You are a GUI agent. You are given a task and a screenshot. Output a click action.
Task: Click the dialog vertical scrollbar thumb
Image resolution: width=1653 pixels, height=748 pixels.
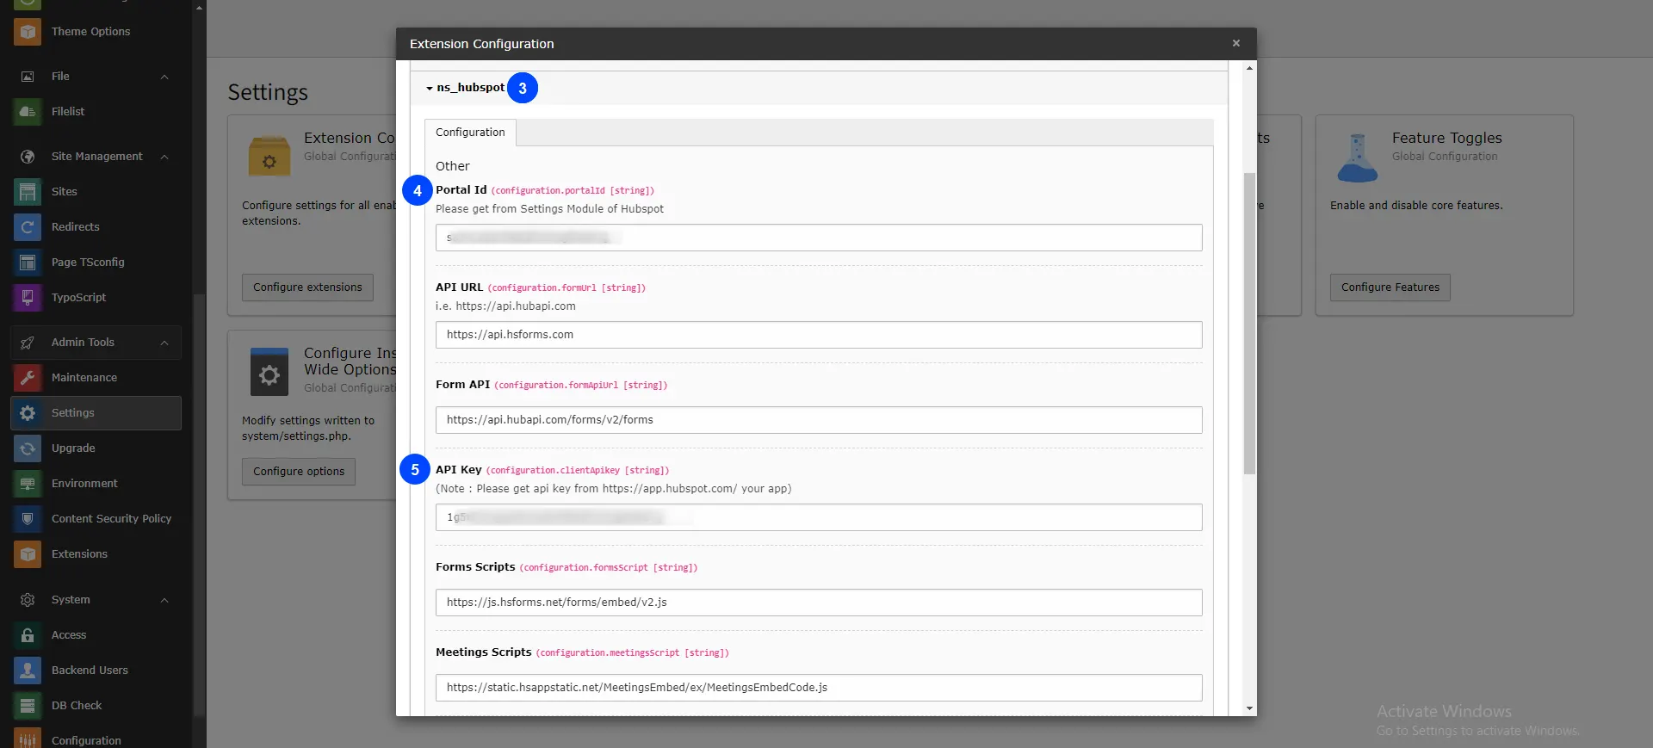(x=1249, y=323)
